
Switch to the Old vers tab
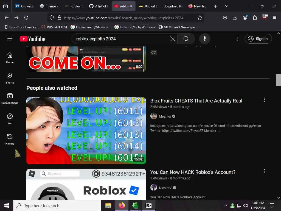coord(24,6)
